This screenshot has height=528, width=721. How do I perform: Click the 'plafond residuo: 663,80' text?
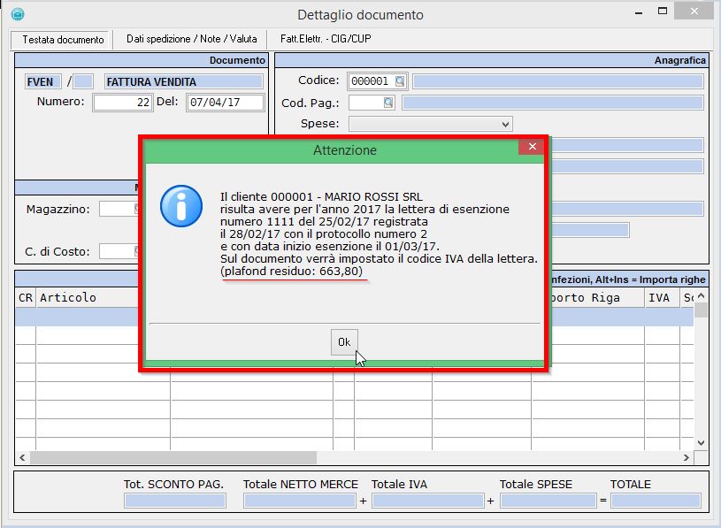[294, 272]
